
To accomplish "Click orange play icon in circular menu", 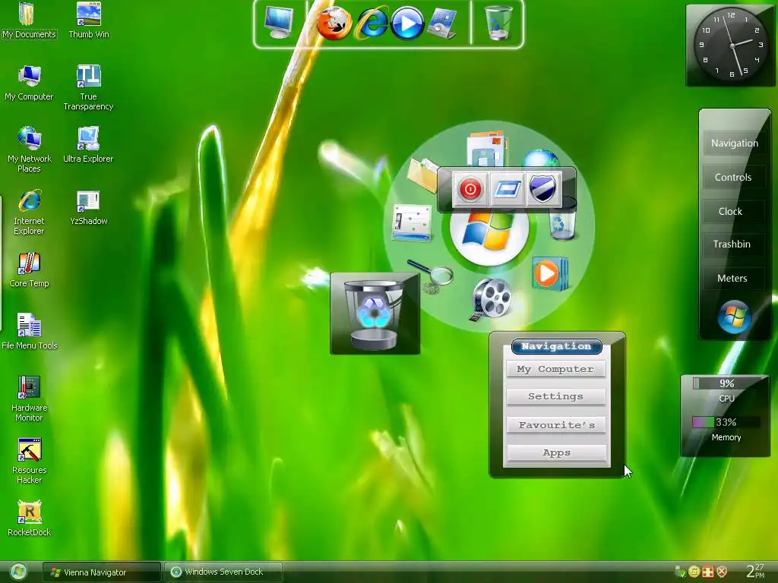I will (x=550, y=273).
